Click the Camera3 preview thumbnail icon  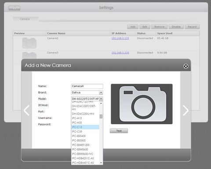29,55
